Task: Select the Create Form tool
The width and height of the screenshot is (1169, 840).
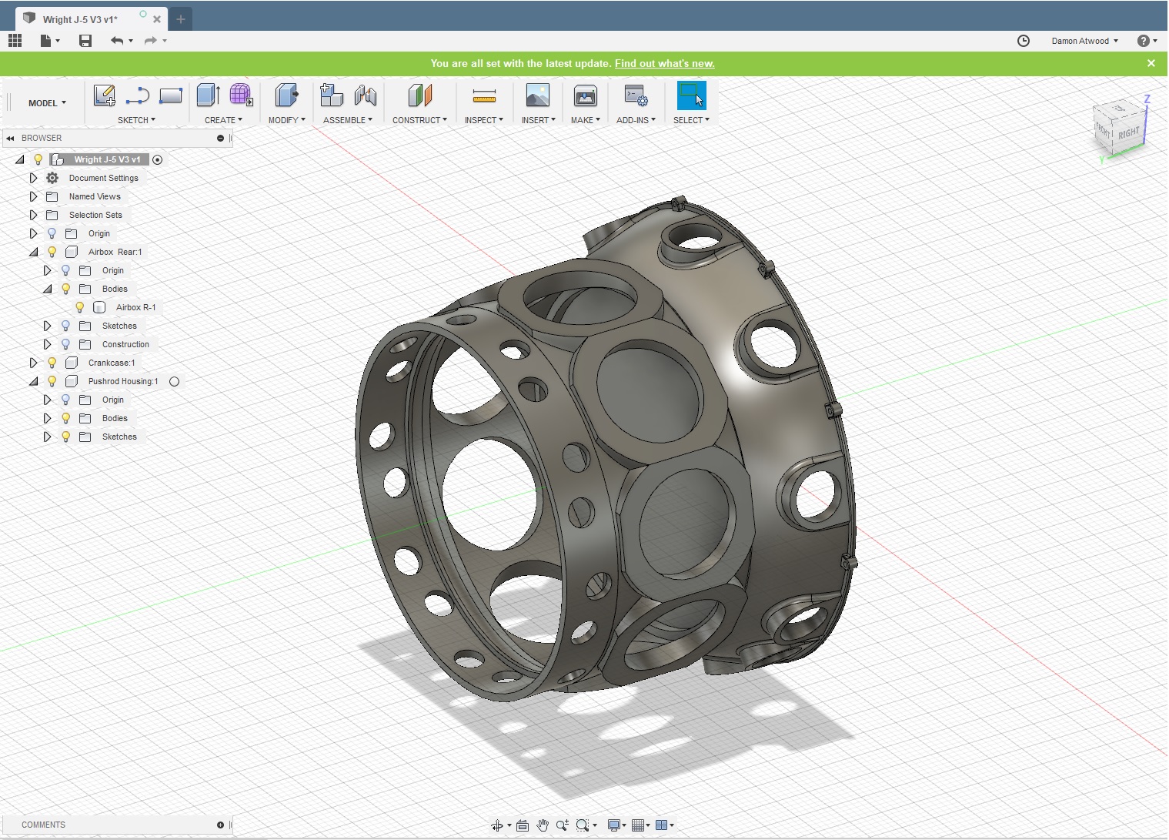Action: [x=241, y=95]
